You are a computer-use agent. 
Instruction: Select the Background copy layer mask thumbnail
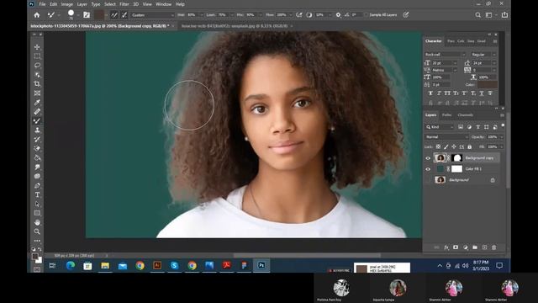point(456,157)
